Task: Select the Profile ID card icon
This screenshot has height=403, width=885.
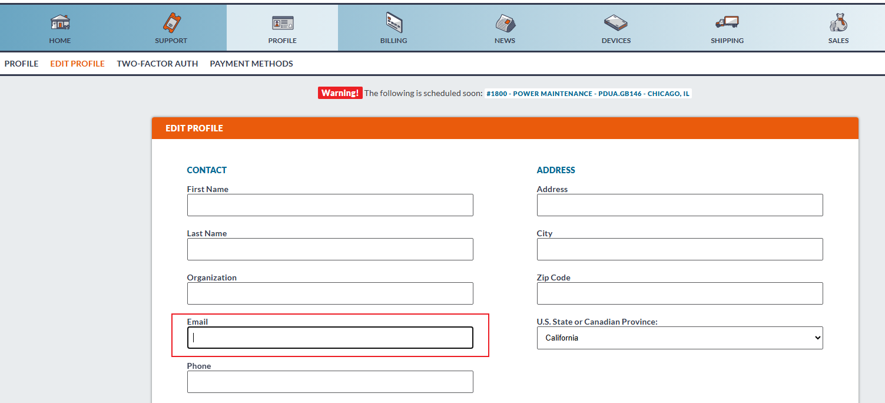Action: pos(283,23)
